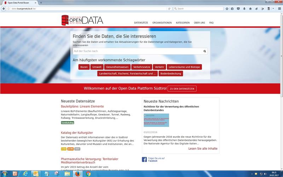Launch Chrome from the Windows taskbar

coord(88,174)
